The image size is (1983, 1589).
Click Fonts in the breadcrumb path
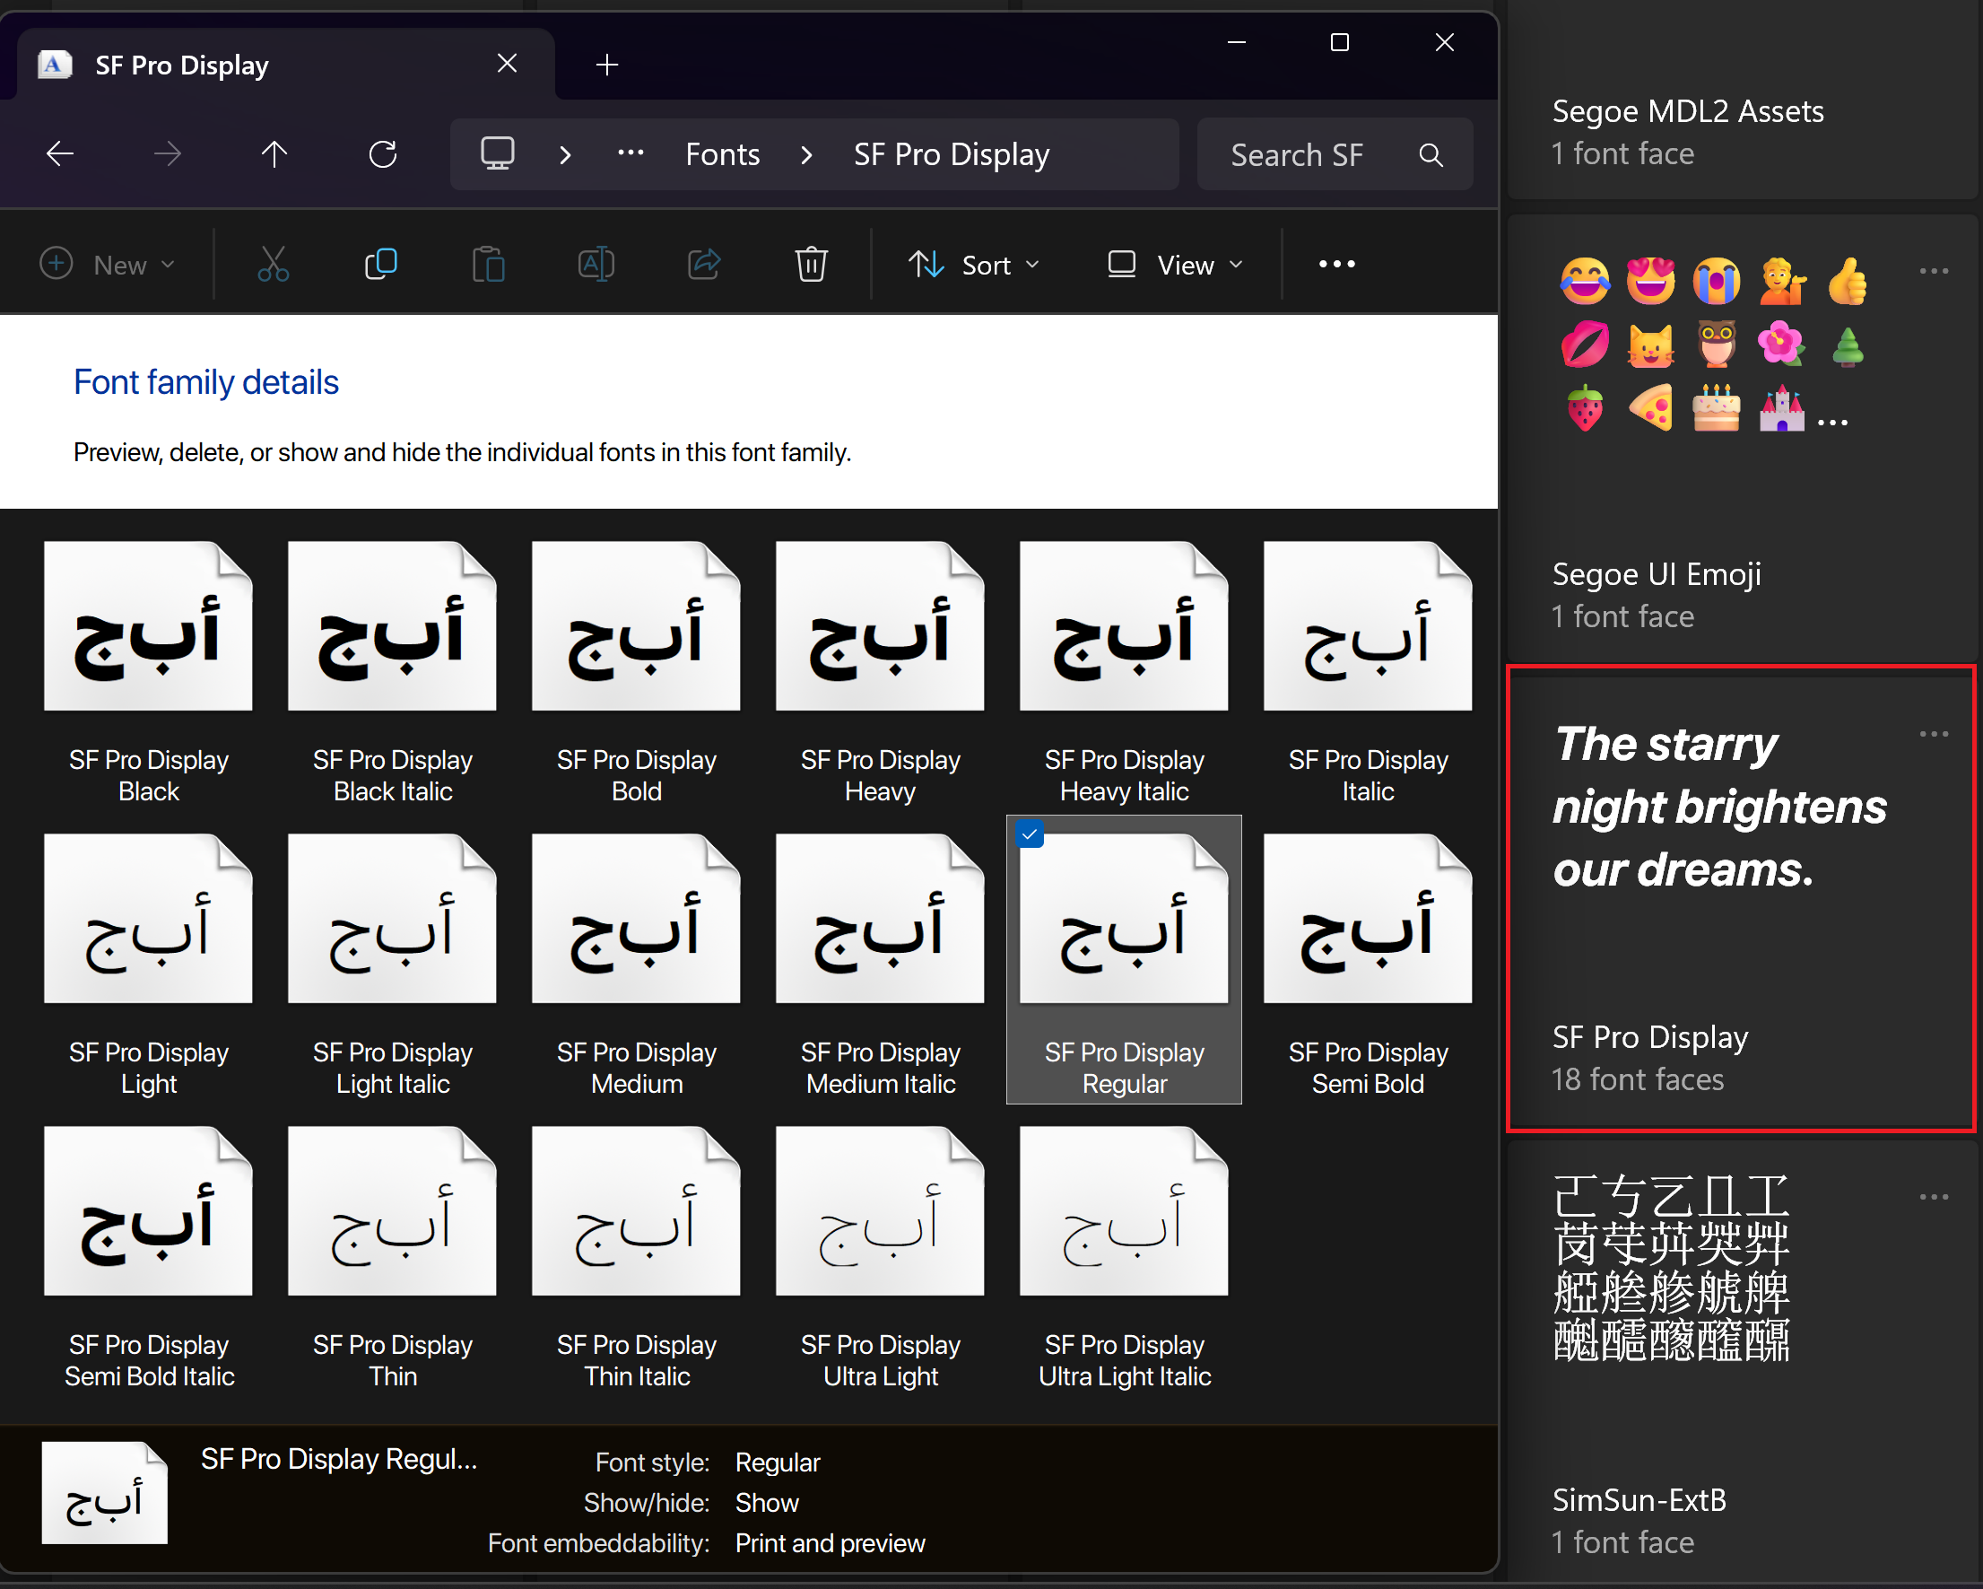click(722, 154)
